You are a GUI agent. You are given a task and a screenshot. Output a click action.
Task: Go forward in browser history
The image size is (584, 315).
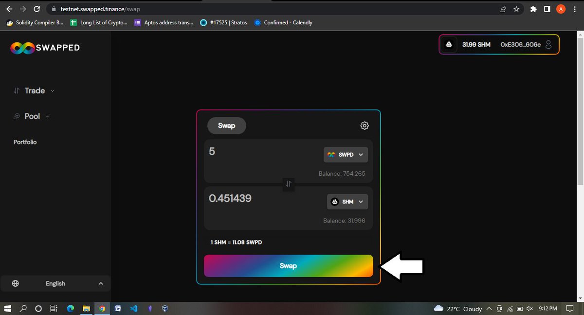click(23, 9)
